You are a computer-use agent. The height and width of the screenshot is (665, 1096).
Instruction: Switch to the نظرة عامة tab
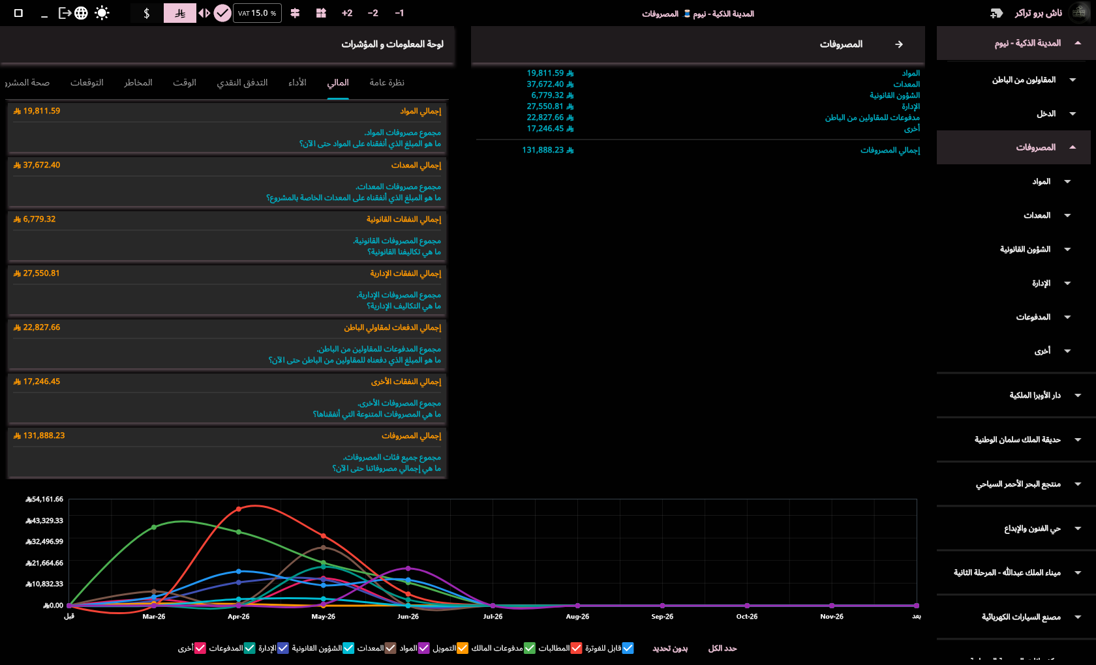coord(387,83)
